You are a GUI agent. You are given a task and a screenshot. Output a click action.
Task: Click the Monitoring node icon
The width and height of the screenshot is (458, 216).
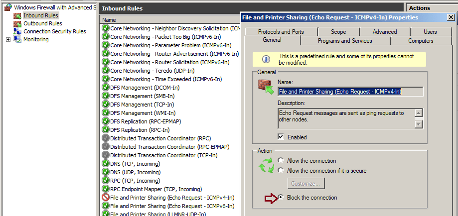click(x=17, y=39)
